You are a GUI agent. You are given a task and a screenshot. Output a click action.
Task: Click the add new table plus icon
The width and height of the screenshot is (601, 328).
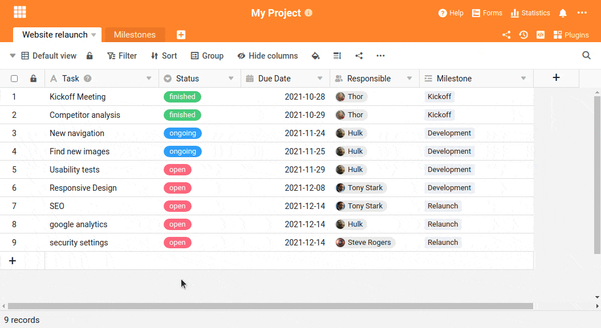click(181, 35)
